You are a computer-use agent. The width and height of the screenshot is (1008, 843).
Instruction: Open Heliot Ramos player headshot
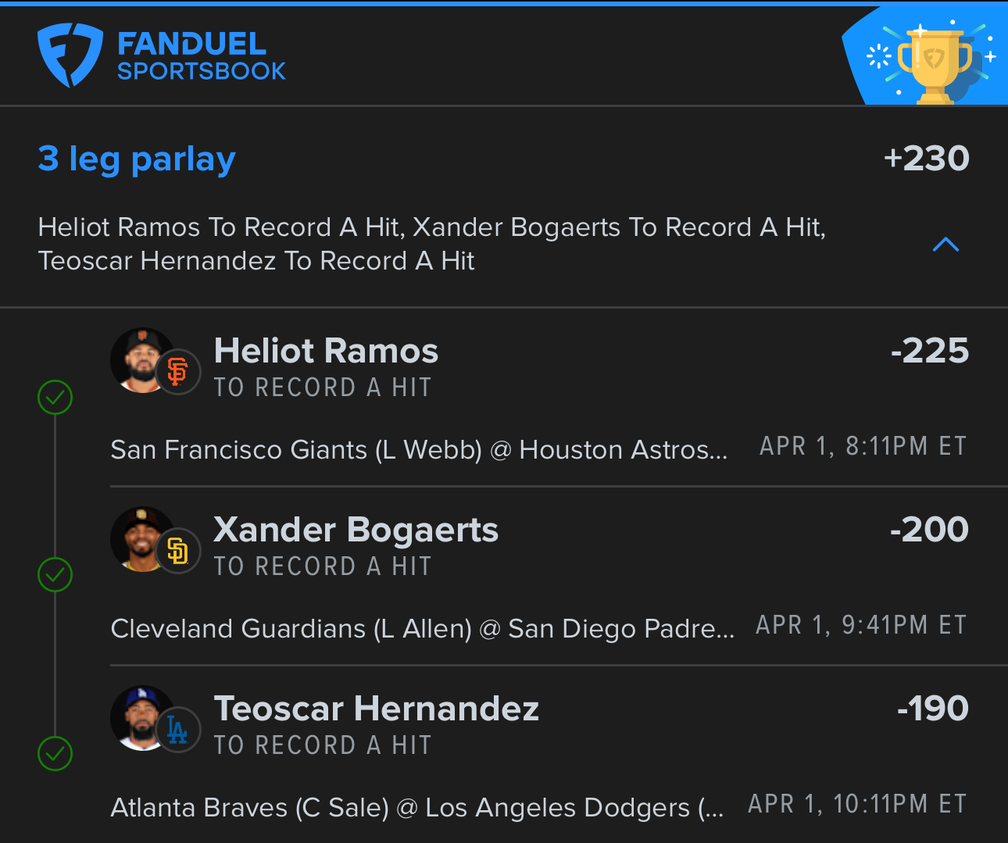pyautogui.click(x=142, y=359)
